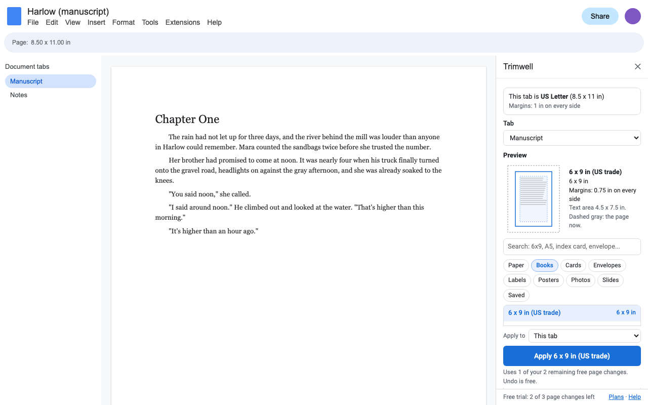Open the Extensions menu

(183, 22)
